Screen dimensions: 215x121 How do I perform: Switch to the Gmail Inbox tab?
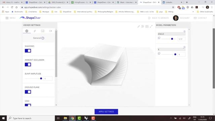coord(12,2)
